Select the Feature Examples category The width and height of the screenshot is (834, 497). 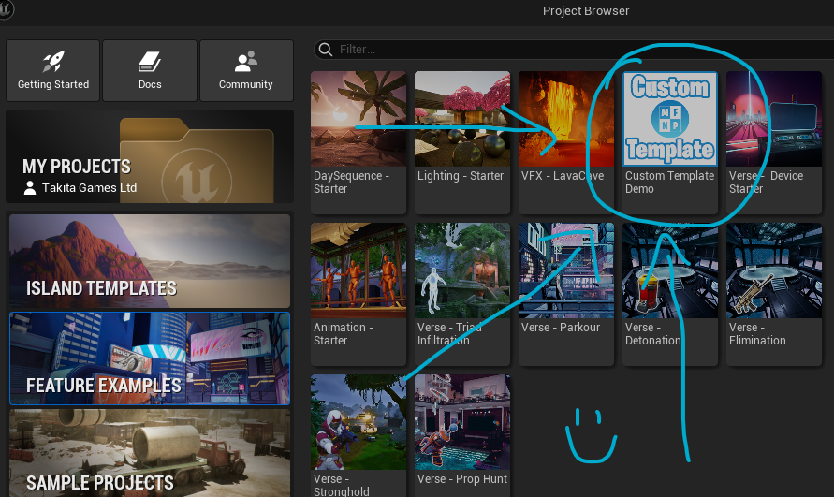pyautogui.click(x=150, y=358)
